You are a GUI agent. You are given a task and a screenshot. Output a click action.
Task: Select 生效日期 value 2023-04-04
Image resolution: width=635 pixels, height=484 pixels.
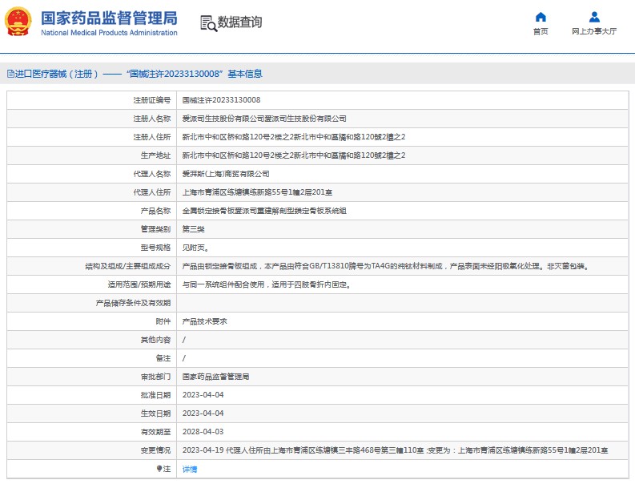point(203,413)
